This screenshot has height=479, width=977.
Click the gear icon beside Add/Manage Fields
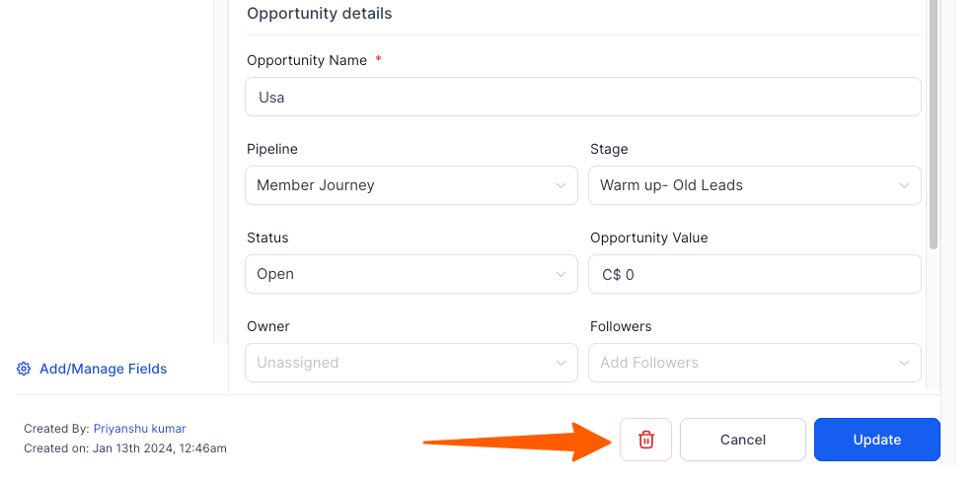25,369
